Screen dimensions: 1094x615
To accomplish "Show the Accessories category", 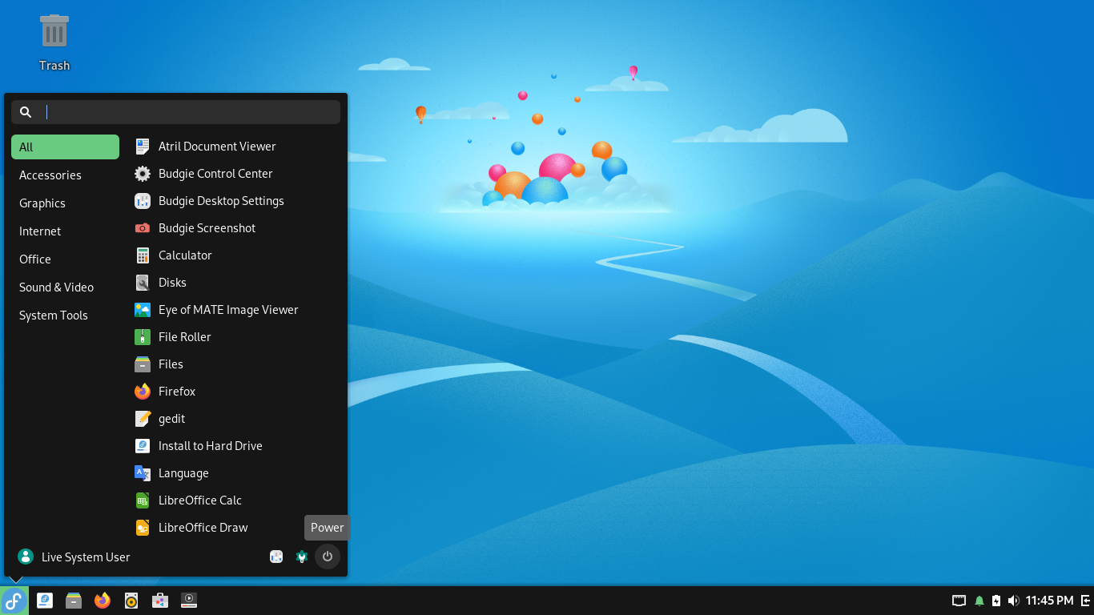I will click(65, 175).
